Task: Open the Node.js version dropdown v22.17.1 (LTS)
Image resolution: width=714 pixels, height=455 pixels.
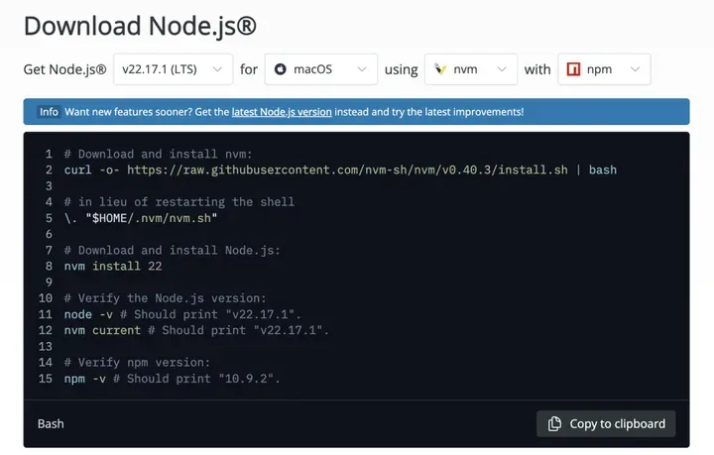Action: click(x=173, y=69)
